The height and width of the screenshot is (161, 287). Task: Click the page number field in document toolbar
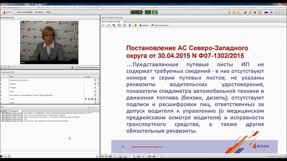pyautogui.click(x=158, y=157)
